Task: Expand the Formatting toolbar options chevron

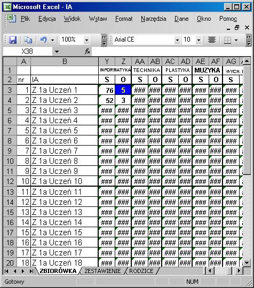Action: point(249,40)
